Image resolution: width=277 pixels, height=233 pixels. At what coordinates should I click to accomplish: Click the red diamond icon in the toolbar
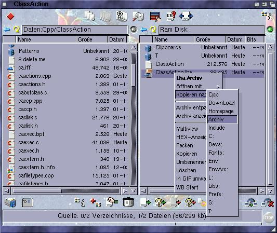[10, 17]
